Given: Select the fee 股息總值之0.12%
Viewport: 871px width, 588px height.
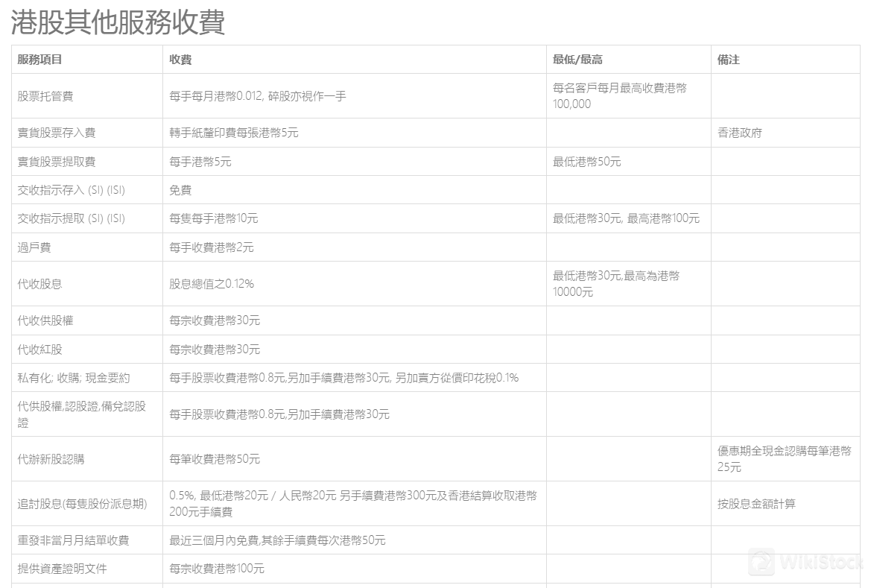Looking at the screenshot, I should [x=212, y=284].
